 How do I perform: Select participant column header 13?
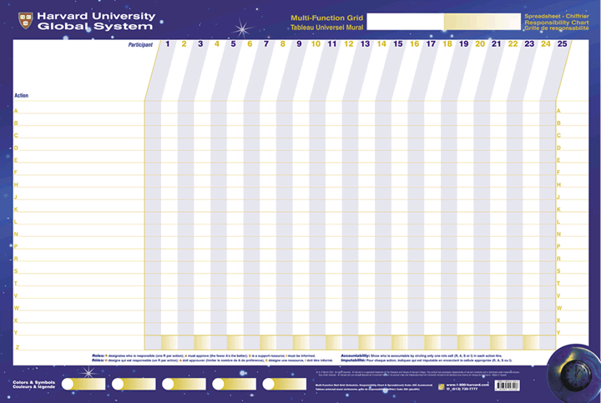[x=365, y=43]
